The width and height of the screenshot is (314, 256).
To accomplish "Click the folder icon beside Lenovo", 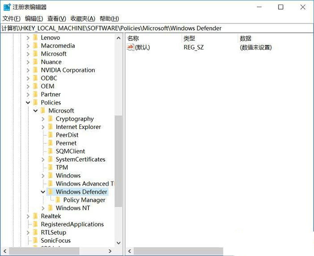I will tap(35, 38).
